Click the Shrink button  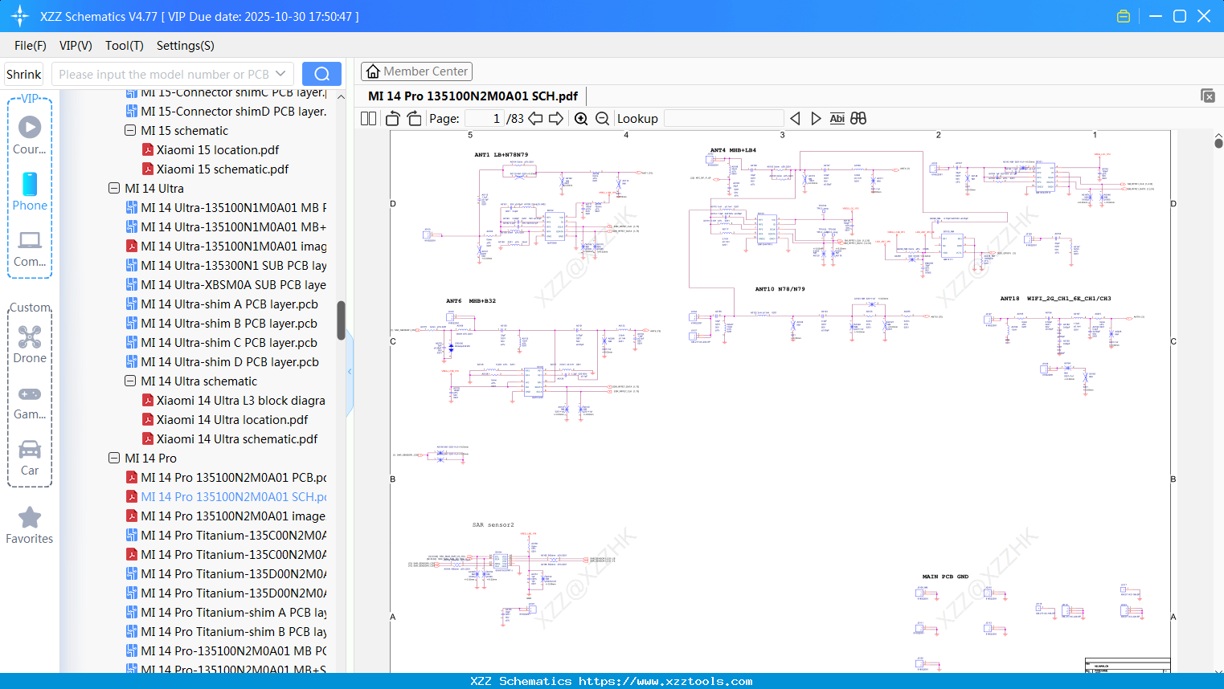(24, 74)
